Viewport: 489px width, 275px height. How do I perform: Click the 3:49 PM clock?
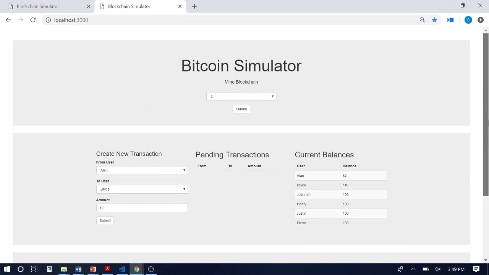click(456, 269)
